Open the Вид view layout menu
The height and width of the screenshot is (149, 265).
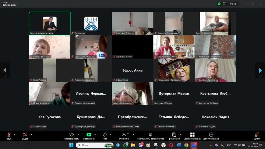click(x=233, y=4)
